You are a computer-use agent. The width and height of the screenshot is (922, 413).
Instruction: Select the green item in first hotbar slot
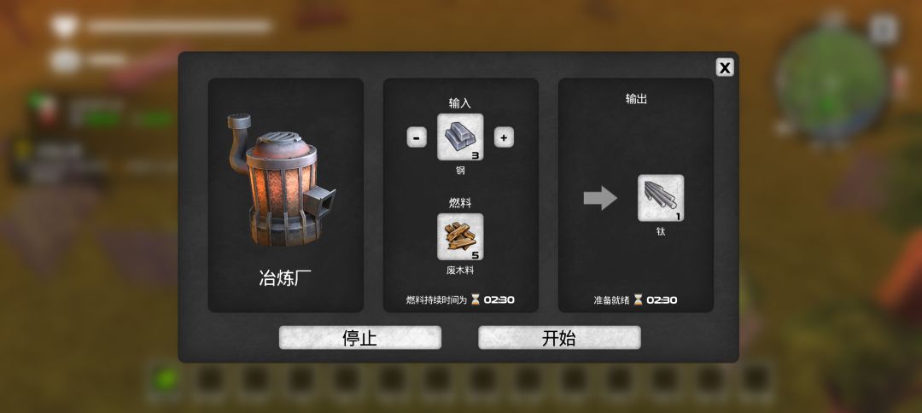pos(165,380)
